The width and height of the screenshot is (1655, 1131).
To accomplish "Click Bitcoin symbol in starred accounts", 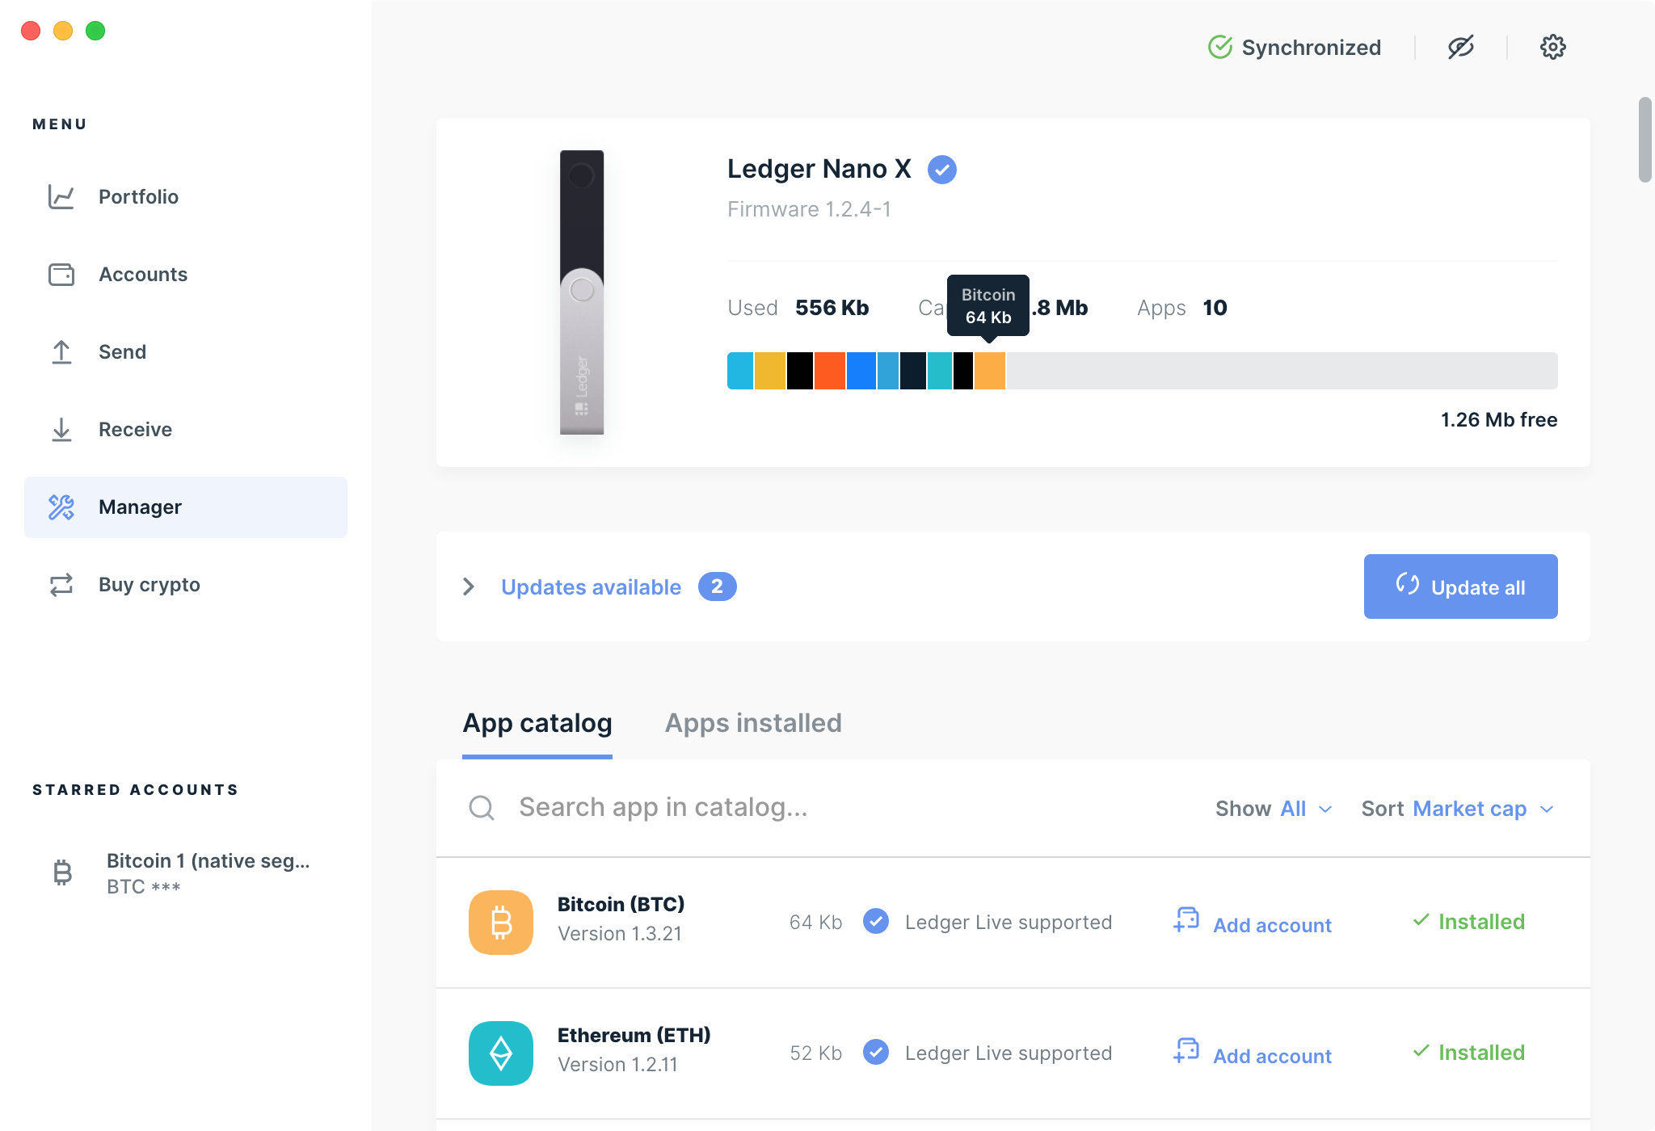I will tap(63, 872).
